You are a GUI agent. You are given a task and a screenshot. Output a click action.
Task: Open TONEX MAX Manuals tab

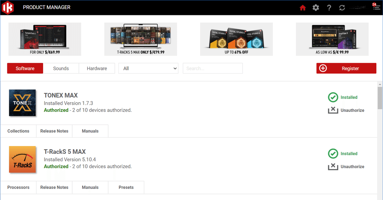90,131
